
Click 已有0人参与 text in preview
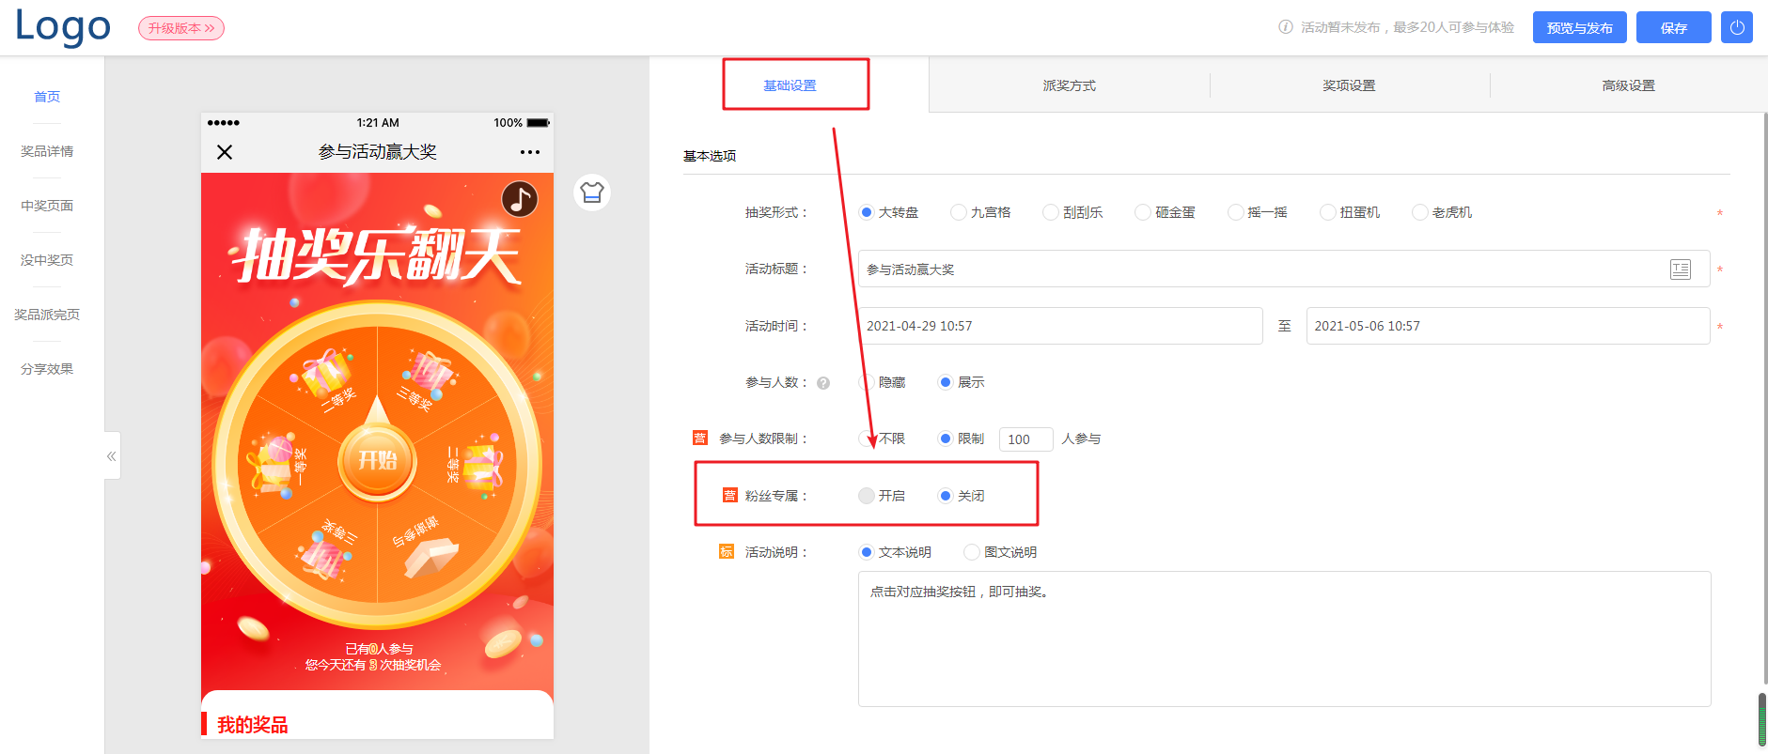(x=378, y=649)
